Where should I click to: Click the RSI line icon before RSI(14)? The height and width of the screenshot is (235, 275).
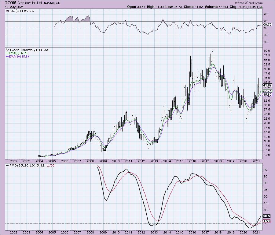click(x=7, y=11)
